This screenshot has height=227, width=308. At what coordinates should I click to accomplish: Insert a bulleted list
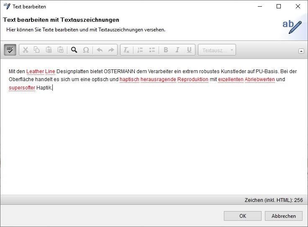click(x=152, y=50)
